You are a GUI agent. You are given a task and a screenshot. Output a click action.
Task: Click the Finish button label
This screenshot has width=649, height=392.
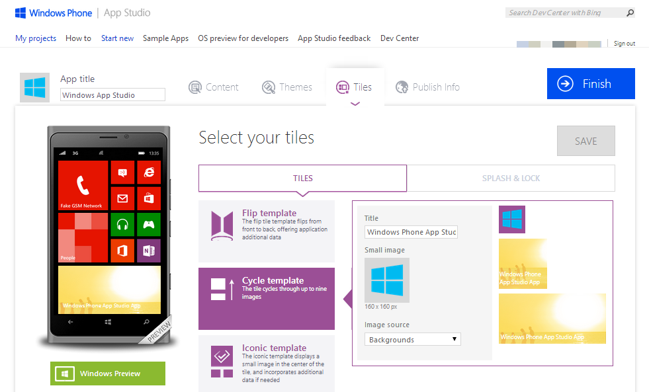[597, 84]
